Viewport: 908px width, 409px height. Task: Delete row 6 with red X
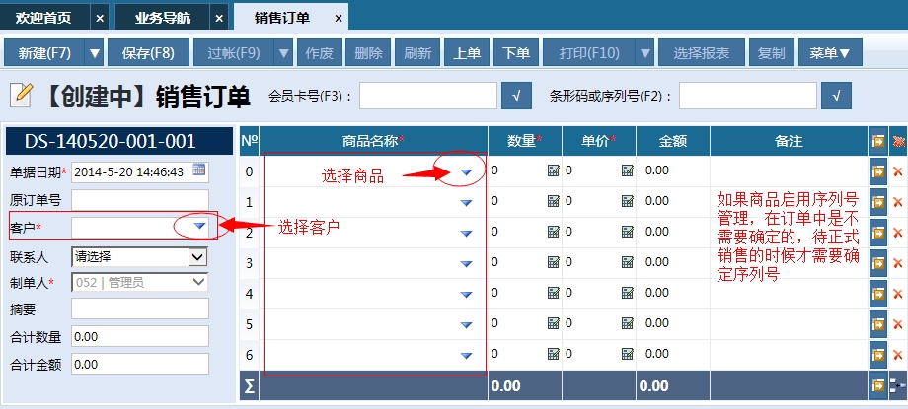(x=898, y=355)
